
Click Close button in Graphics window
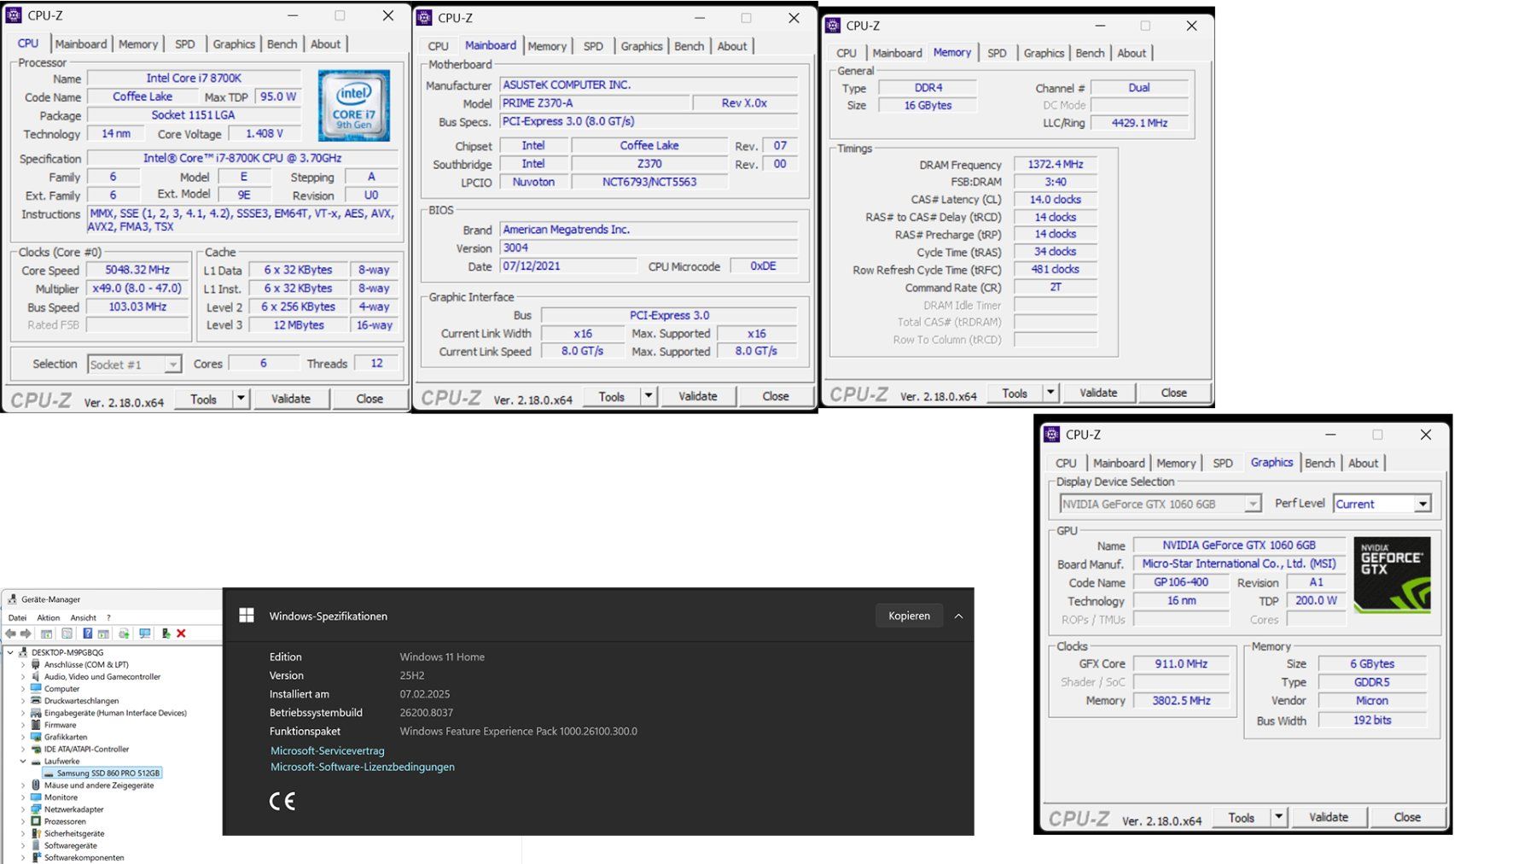coord(1407,817)
